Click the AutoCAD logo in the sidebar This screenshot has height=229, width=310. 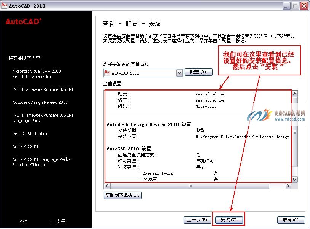click(x=23, y=22)
